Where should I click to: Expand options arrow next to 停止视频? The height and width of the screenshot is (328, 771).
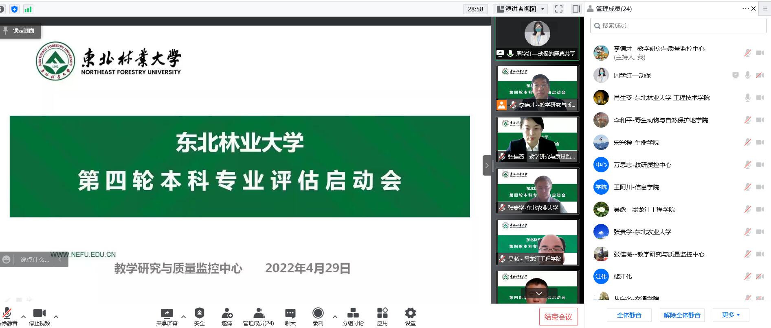point(56,316)
